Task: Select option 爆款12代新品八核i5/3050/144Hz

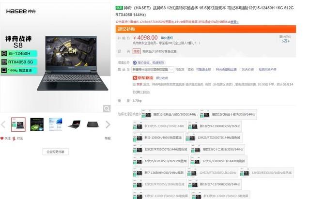Action: coord(170,114)
